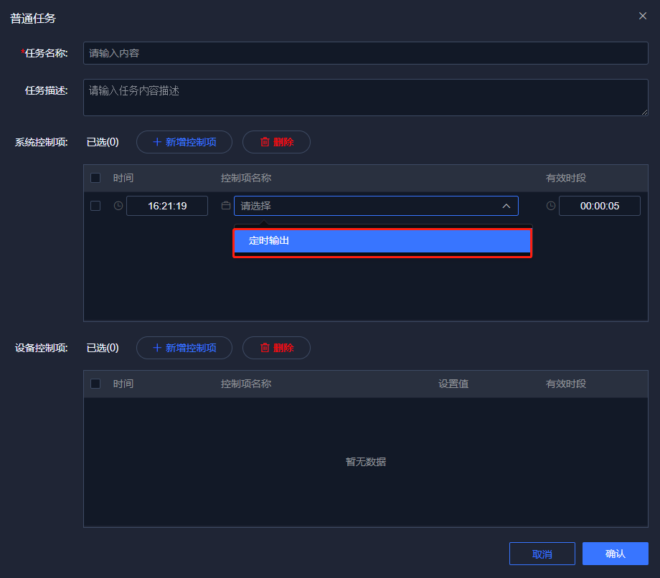
Task: Click clock icon beside 00:00:05 duration
Action: click(x=551, y=206)
